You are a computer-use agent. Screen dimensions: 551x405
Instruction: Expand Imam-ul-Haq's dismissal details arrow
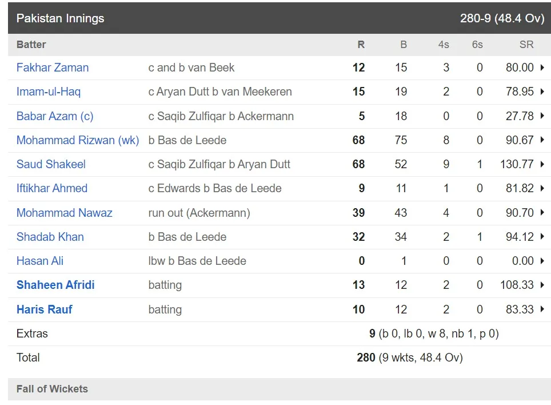541,92
